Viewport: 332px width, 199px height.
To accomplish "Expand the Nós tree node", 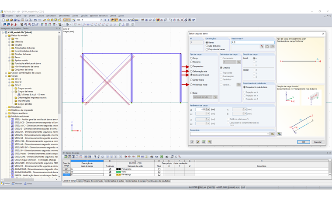I will pos(9,39).
